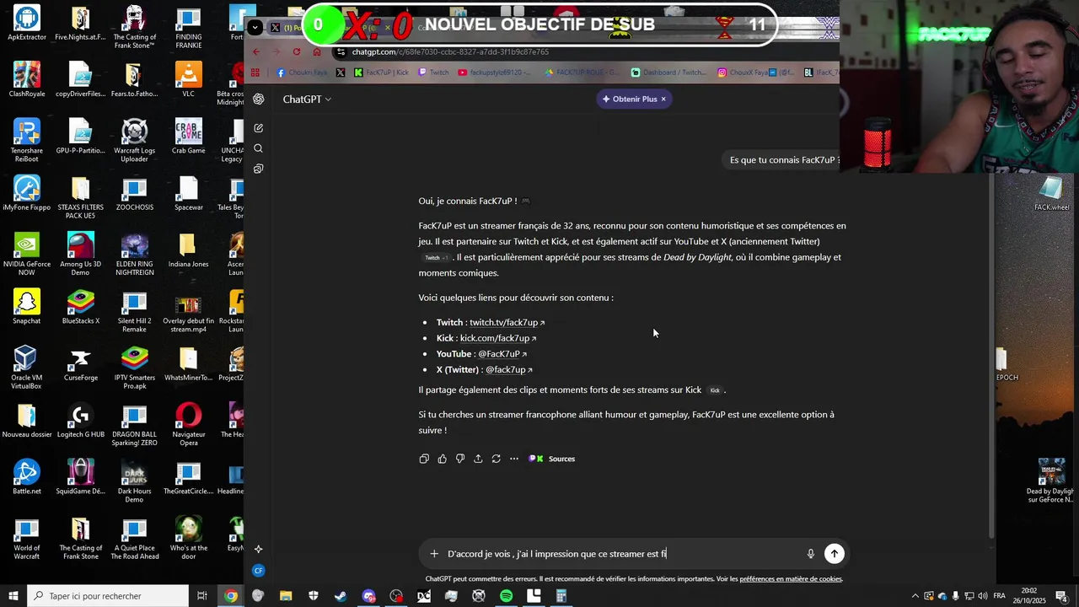
Task: Click the browser home button
Action: tap(317, 52)
